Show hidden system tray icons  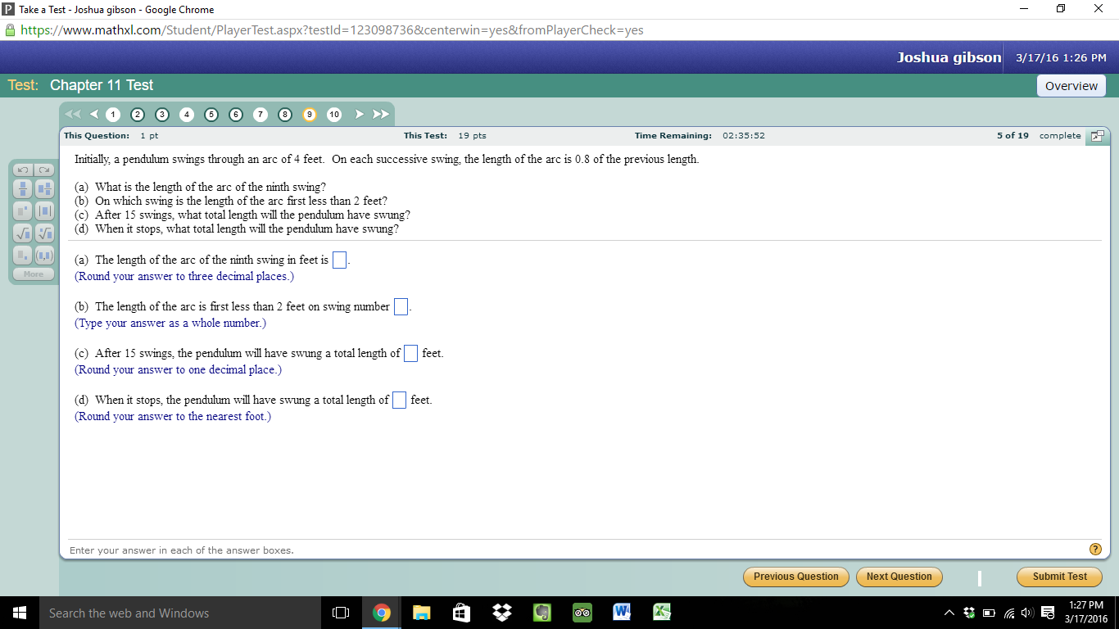[949, 613]
